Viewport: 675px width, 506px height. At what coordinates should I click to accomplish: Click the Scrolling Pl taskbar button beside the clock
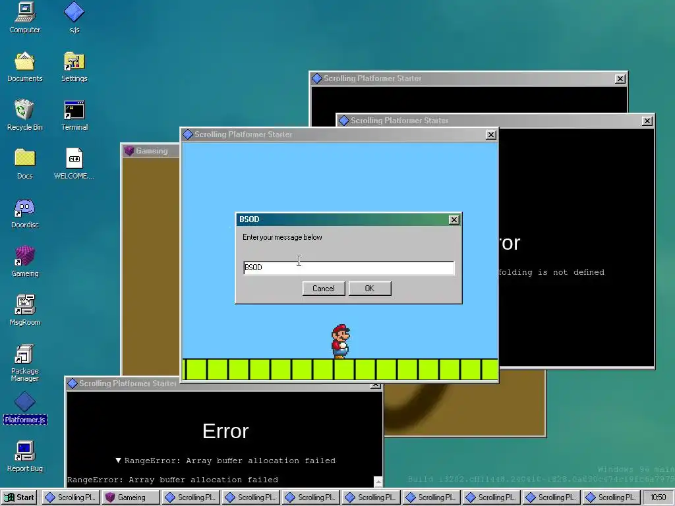tap(611, 497)
